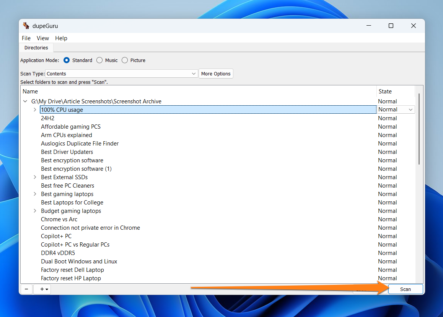443x317 pixels.
Task: Select the Standard application mode
Action: [x=67, y=60]
